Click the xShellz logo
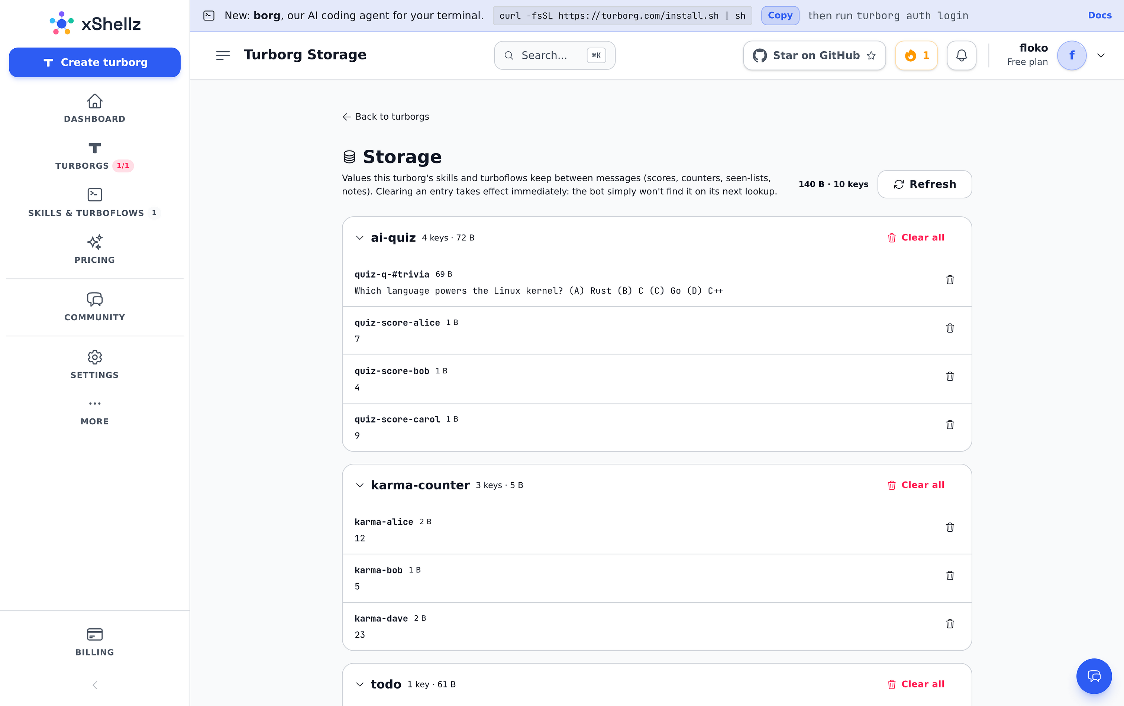The image size is (1124, 706). (x=95, y=23)
